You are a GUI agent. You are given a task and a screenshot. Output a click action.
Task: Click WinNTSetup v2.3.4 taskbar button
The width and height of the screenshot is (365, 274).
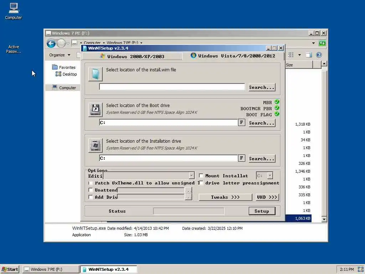pyautogui.click(x=108, y=269)
